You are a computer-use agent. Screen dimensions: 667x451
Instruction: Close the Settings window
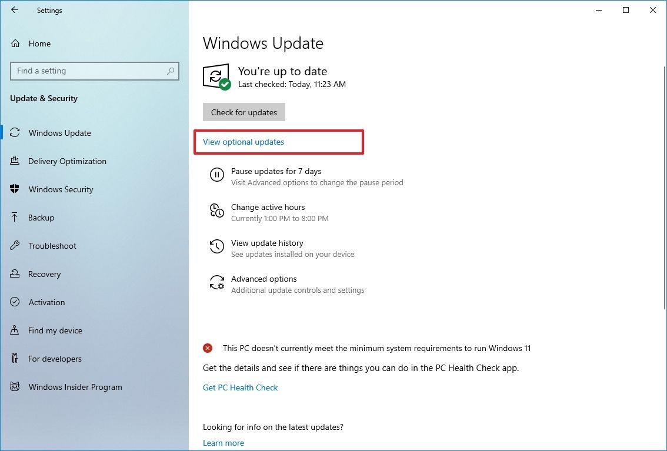pyautogui.click(x=652, y=10)
